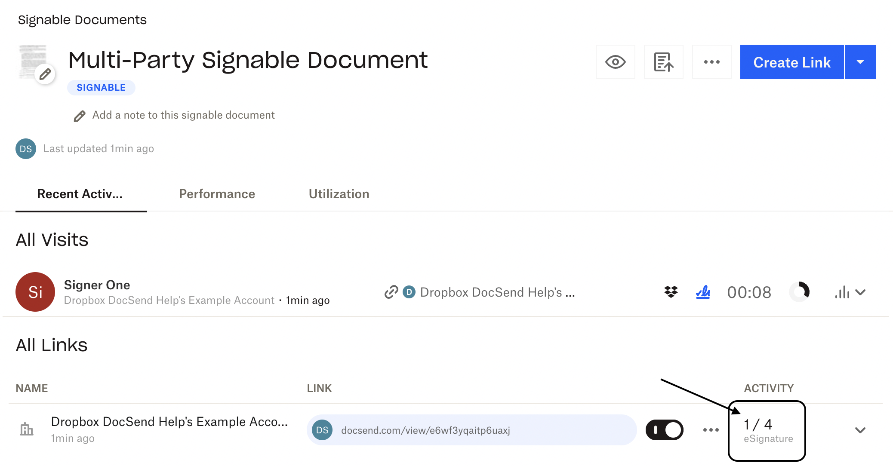Click the LINK column header
This screenshot has width=893, height=466.
coord(319,388)
